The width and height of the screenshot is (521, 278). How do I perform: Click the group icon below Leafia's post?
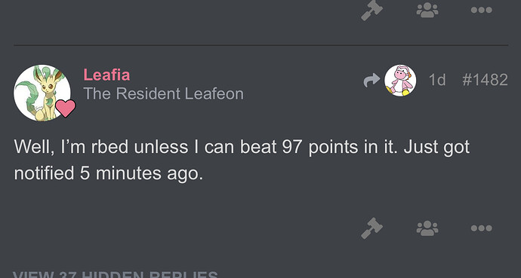(x=427, y=228)
